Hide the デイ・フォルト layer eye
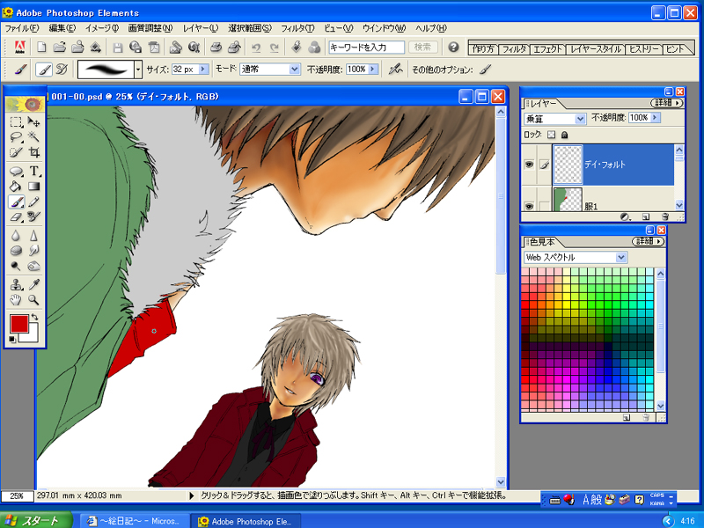704x528 pixels. pos(530,165)
